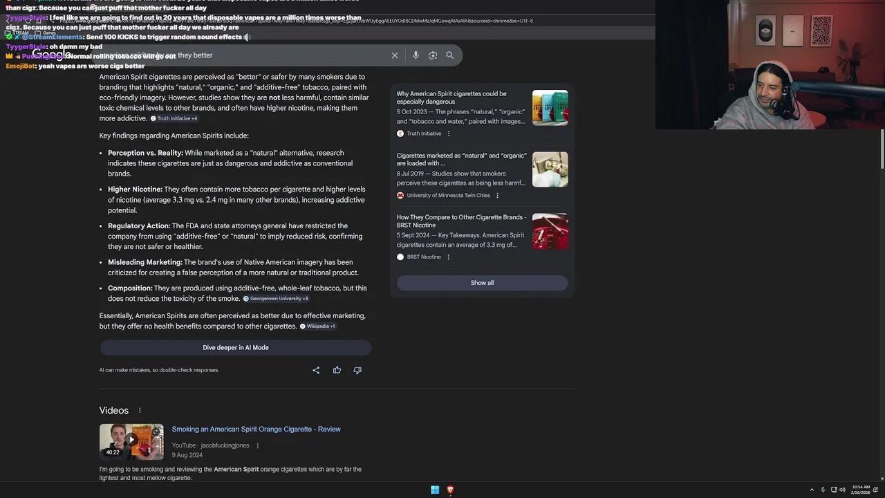Click "University of Minnesota Twin Cities" source name
885x498 pixels.
coord(448,196)
